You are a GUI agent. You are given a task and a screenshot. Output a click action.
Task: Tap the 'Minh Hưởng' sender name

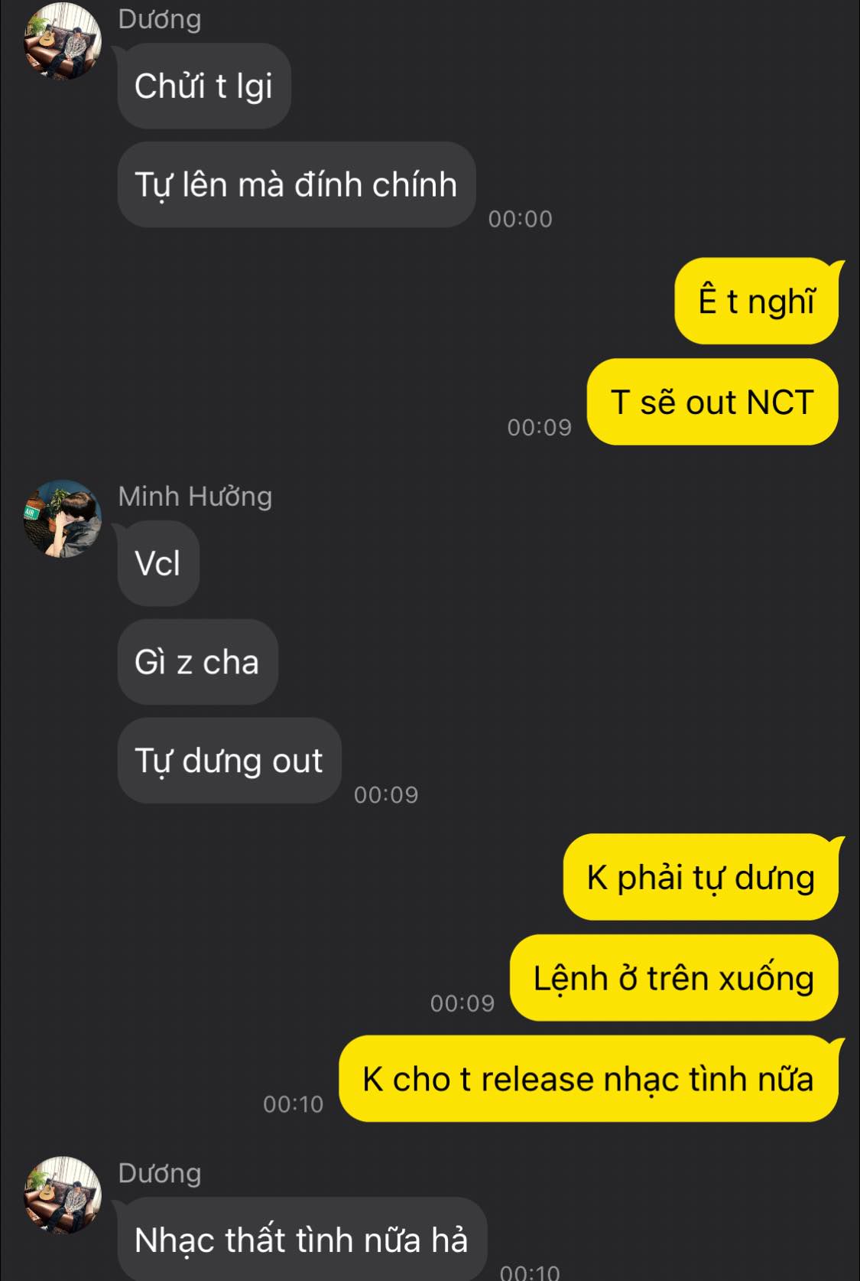click(x=195, y=496)
